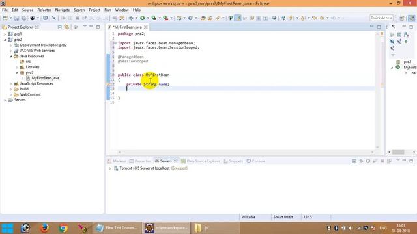Open the File menu

pos(5,10)
